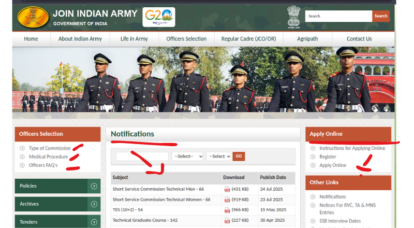This screenshot has height=228, width=414.
Task: Open the second --Select-- dropdown beside GO
Action: click(x=218, y=156)
